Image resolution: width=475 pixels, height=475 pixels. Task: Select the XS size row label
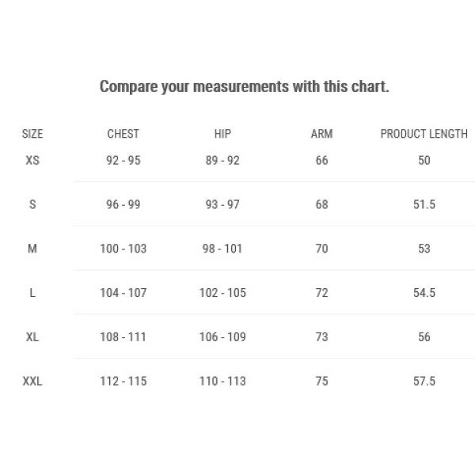click(32, 160)
